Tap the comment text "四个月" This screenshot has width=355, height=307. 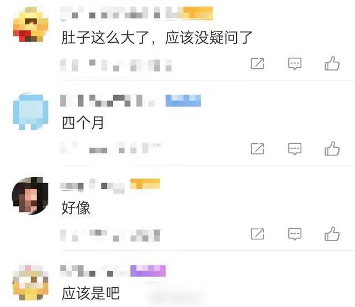pos(83,123)
